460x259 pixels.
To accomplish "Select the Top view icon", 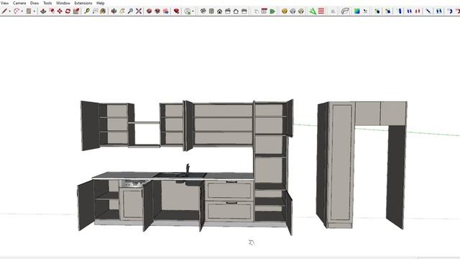I will click(211, 12).
